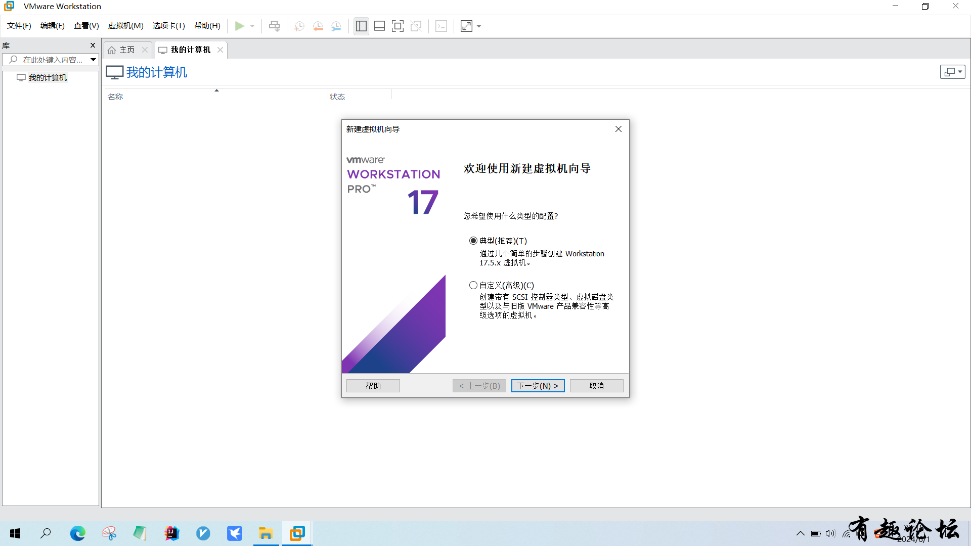Click the 下一步(N) button

538,386
